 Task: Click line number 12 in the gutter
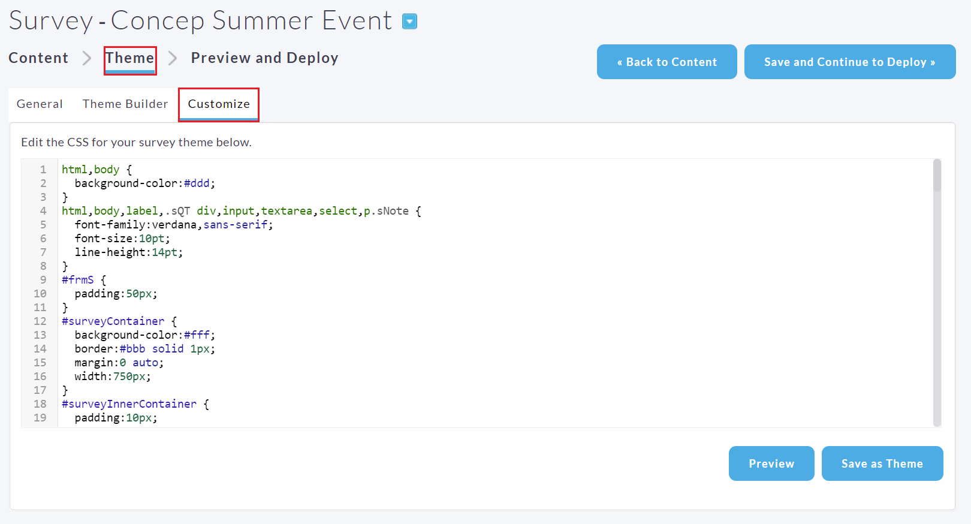click(40, 321)
